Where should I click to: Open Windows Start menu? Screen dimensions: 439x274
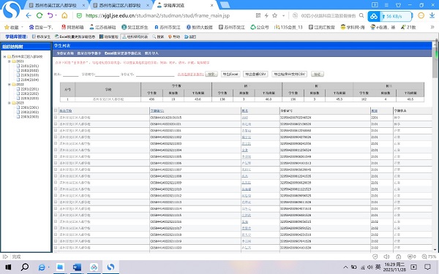click(x=8, y=267)
